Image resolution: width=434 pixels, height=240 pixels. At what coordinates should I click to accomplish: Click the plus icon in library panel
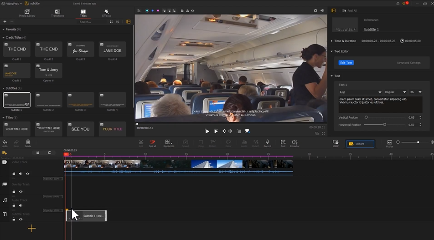(5, 22)
